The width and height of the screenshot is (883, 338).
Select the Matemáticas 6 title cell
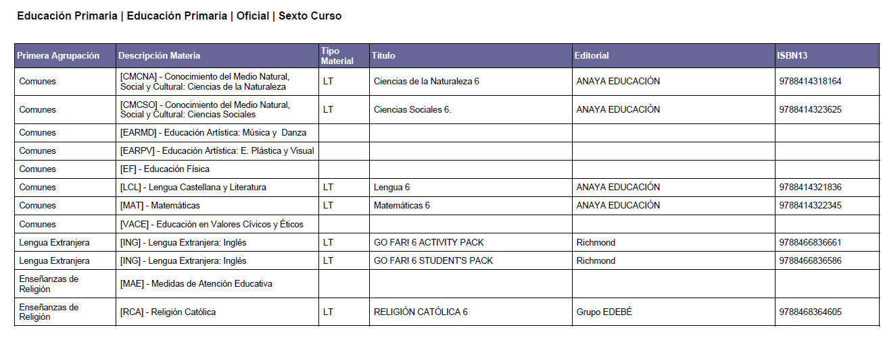click(470, 205)
